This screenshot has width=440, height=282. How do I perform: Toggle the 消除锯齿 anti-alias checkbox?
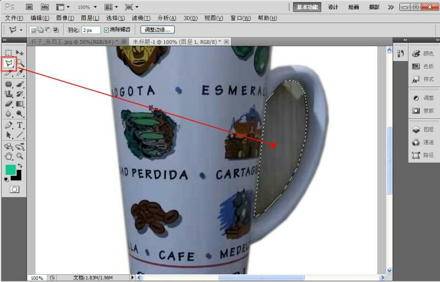point(106,30)
